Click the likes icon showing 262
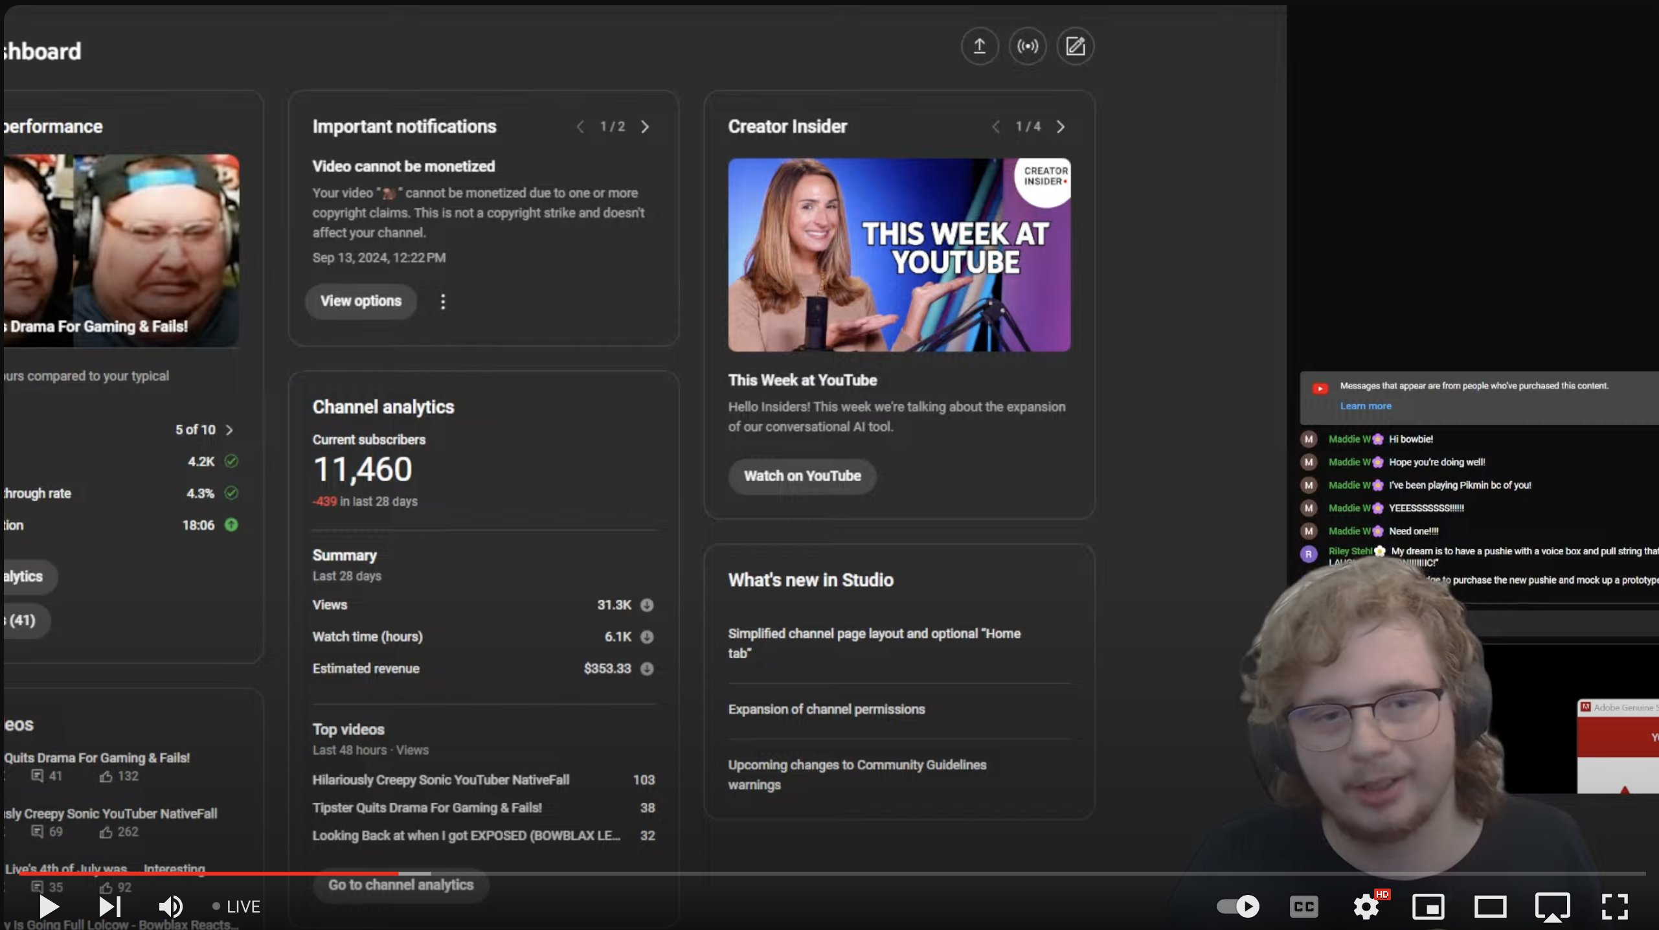Screen dimensions: 1659x930 (x=106, y=832)
